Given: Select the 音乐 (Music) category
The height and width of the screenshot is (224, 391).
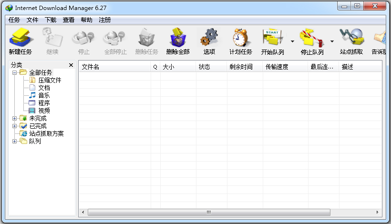Looking at the screenshot, I should (44, 95).
